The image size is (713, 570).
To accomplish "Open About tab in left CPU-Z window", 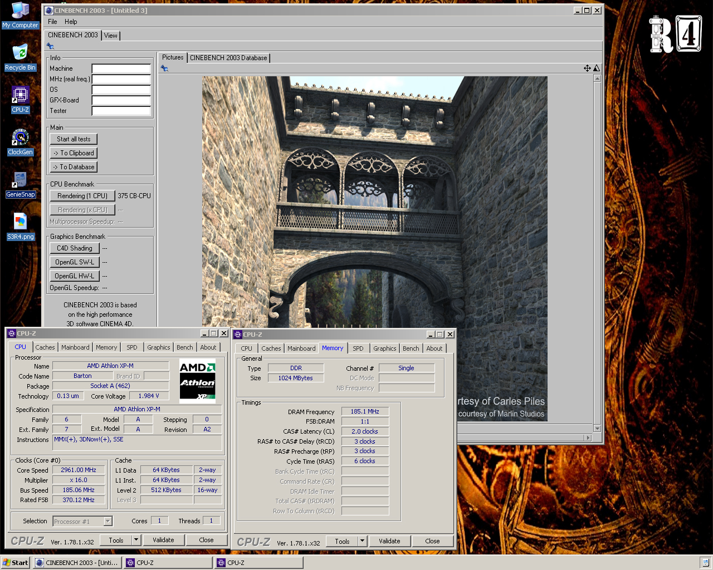I will 208,347.
